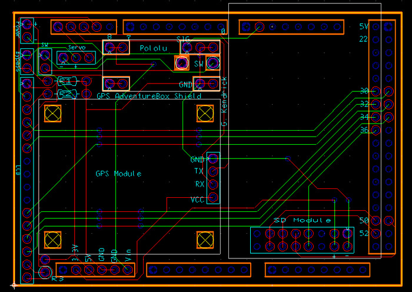
Task: Select the Vin pad on bottom header
Action: (128, 270)
